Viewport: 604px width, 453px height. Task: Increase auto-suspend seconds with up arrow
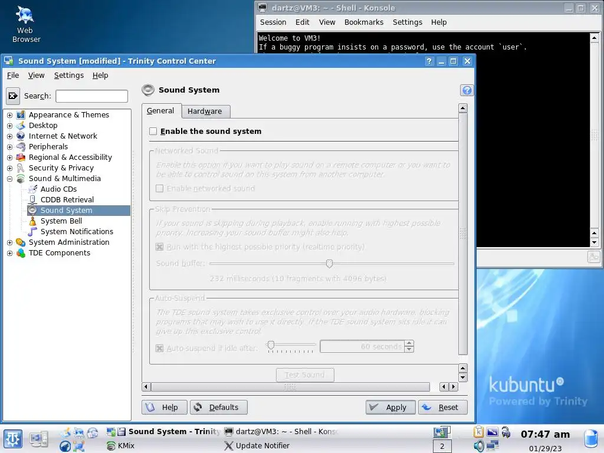[409, 343]
